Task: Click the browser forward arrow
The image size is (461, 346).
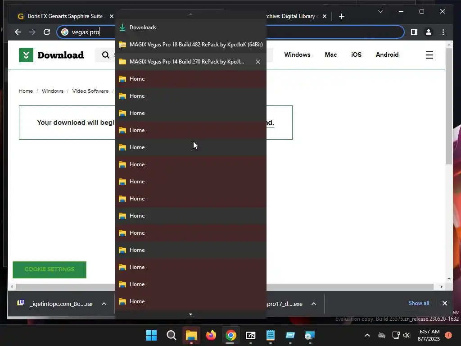Action: 32,32
